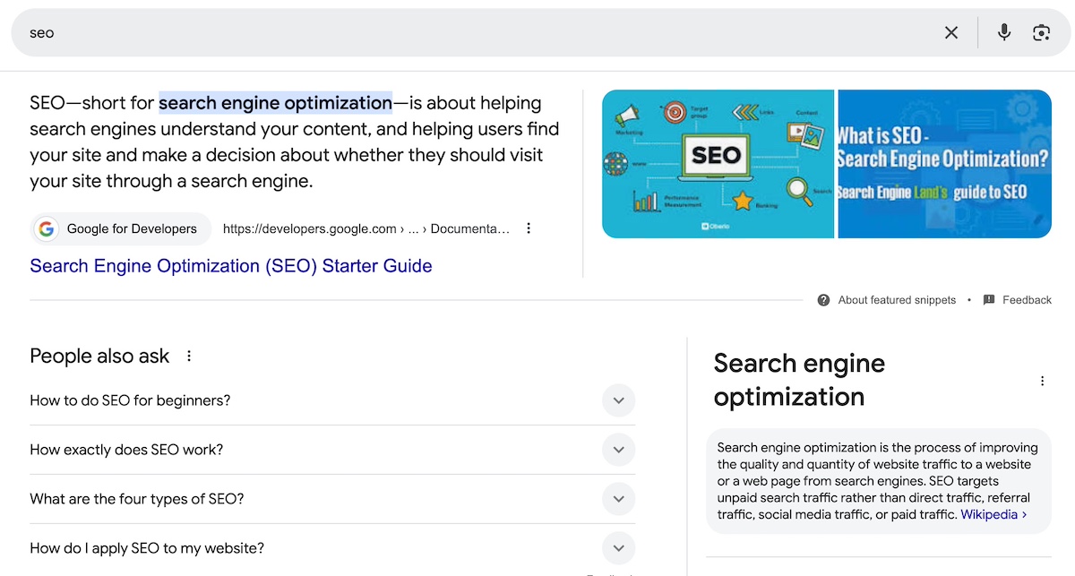Click the feedback flag icon

989,299
